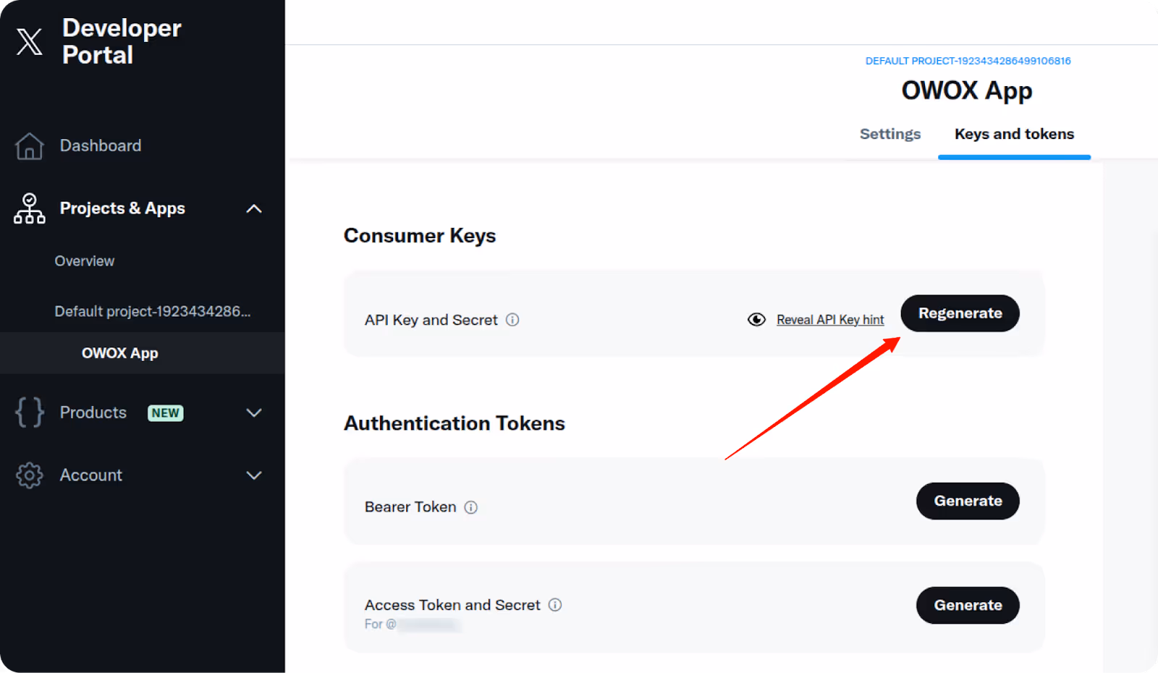Regenerate the API Key and Secret

coord(960,313)
